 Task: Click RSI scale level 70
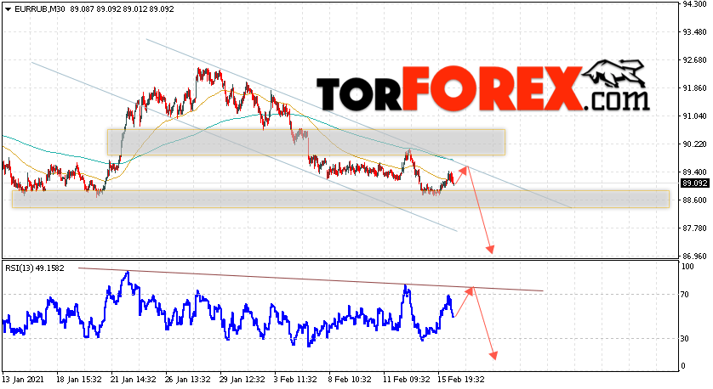point(686,295)
